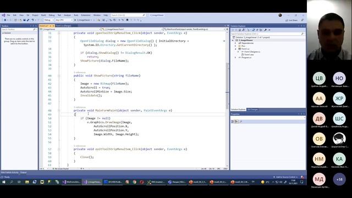
Task: Click the Visual Studio search box
Action: [x=128, y=15]
